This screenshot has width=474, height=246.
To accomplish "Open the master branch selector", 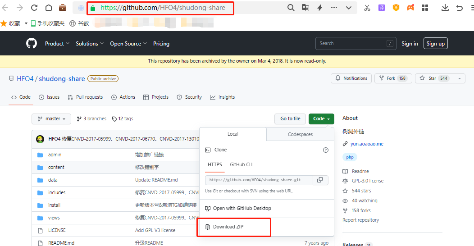I will coord(51,119).
